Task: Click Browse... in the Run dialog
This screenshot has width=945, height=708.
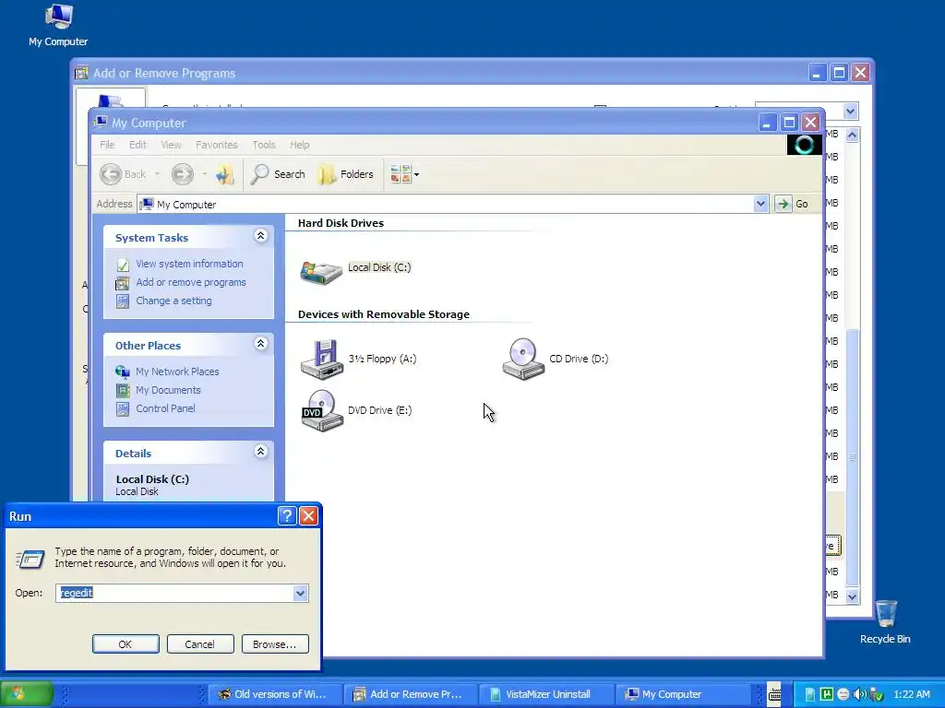Action: [x=275, y=644]
